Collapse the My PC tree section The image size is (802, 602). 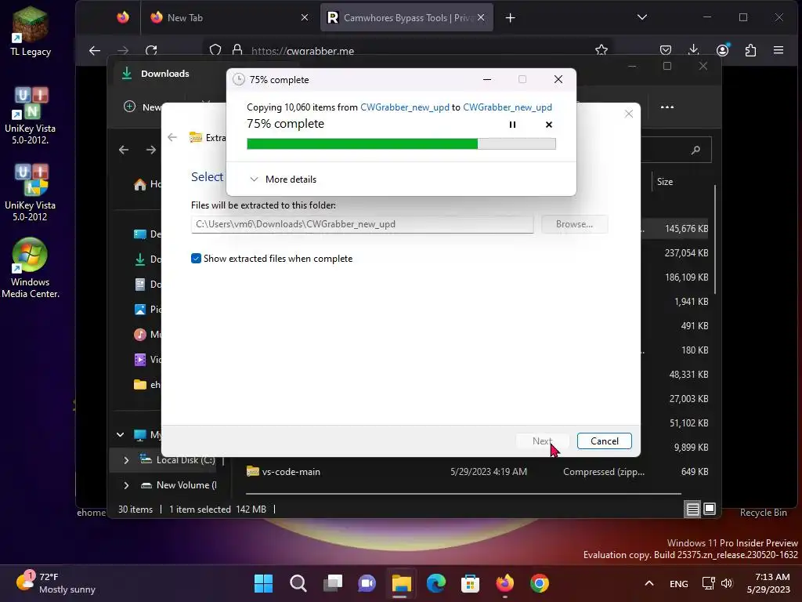coord(120,434)
